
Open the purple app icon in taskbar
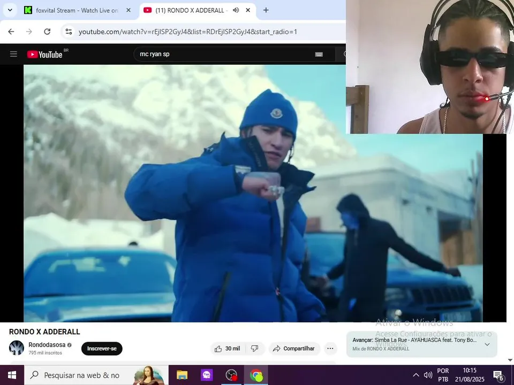point(207,375)
